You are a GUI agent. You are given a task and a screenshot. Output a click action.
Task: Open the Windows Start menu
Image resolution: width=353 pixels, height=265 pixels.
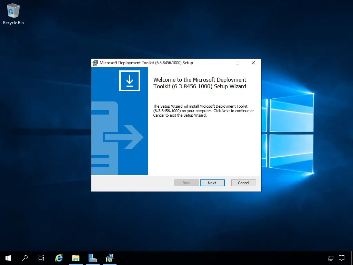click(8, 258)
